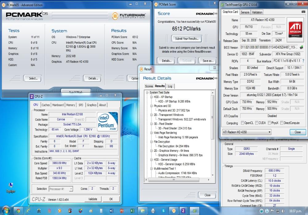
Task: Open the orange media player taskbar icon
Action: coord(59,211)
